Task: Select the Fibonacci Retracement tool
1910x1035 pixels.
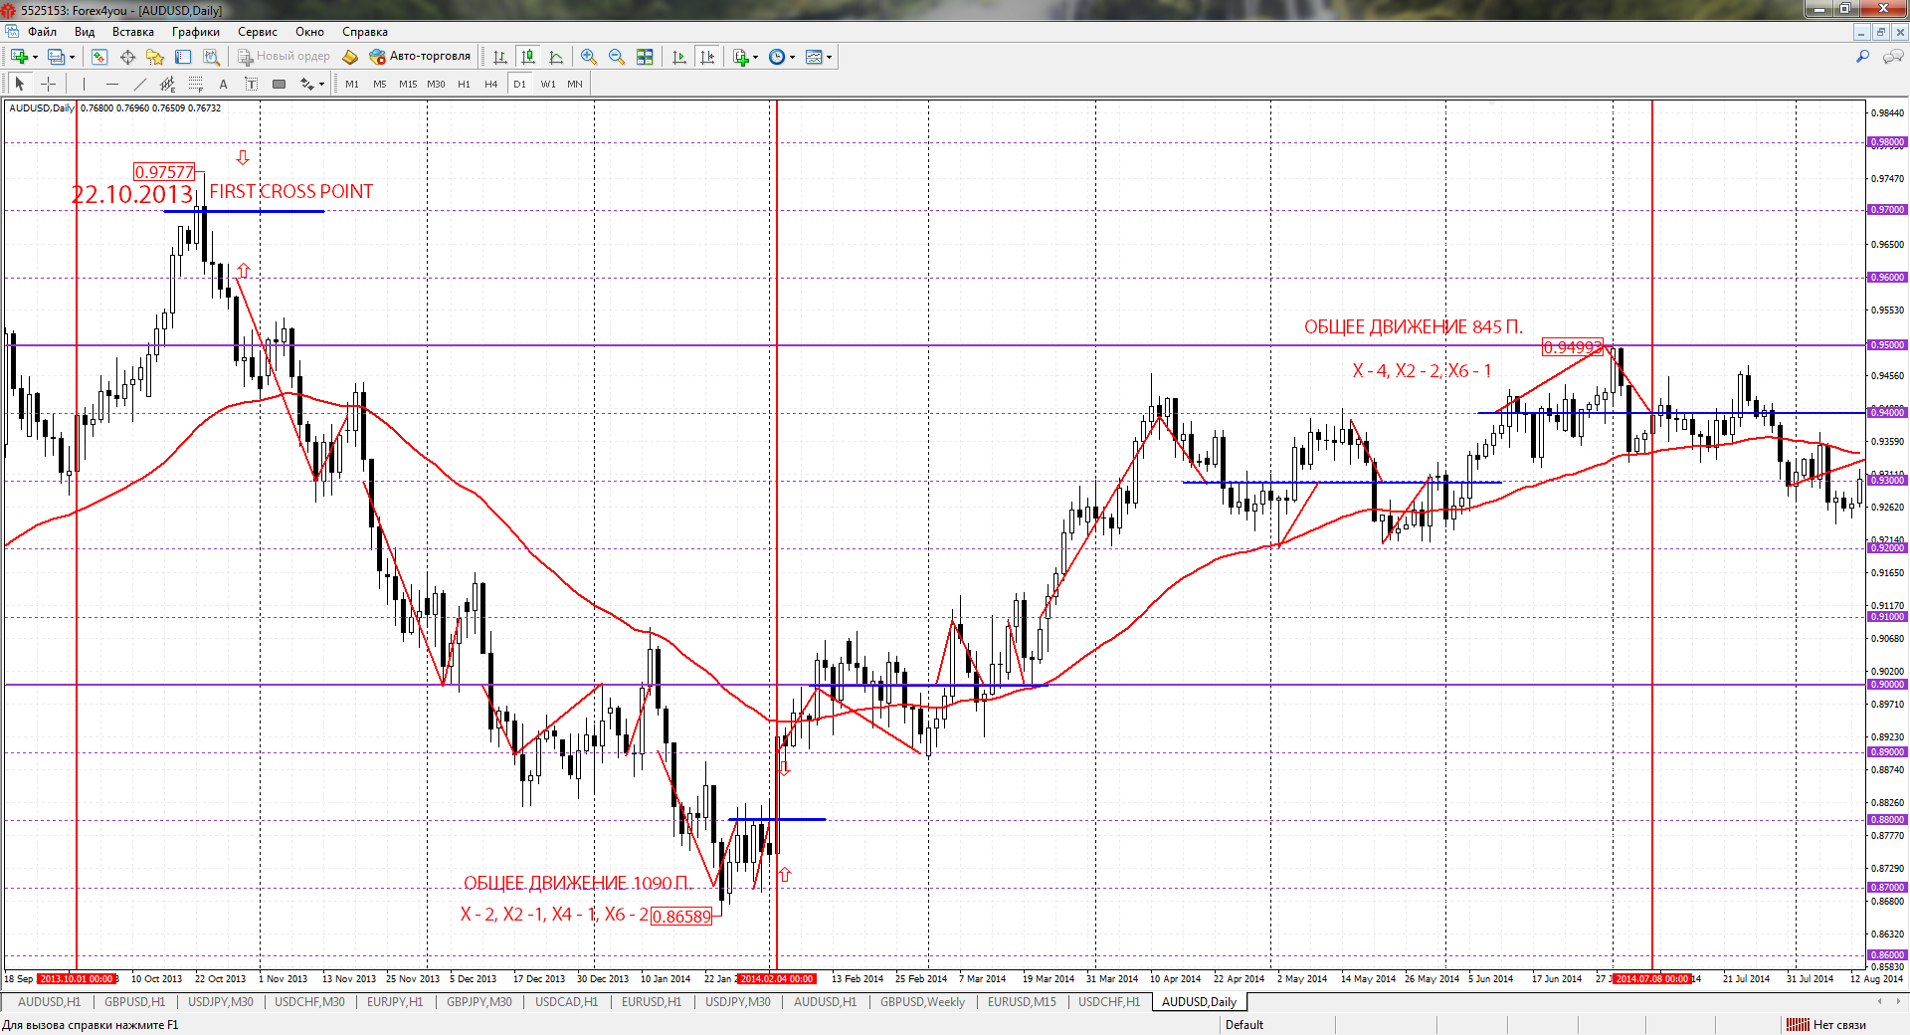Action: click(195, 85)
